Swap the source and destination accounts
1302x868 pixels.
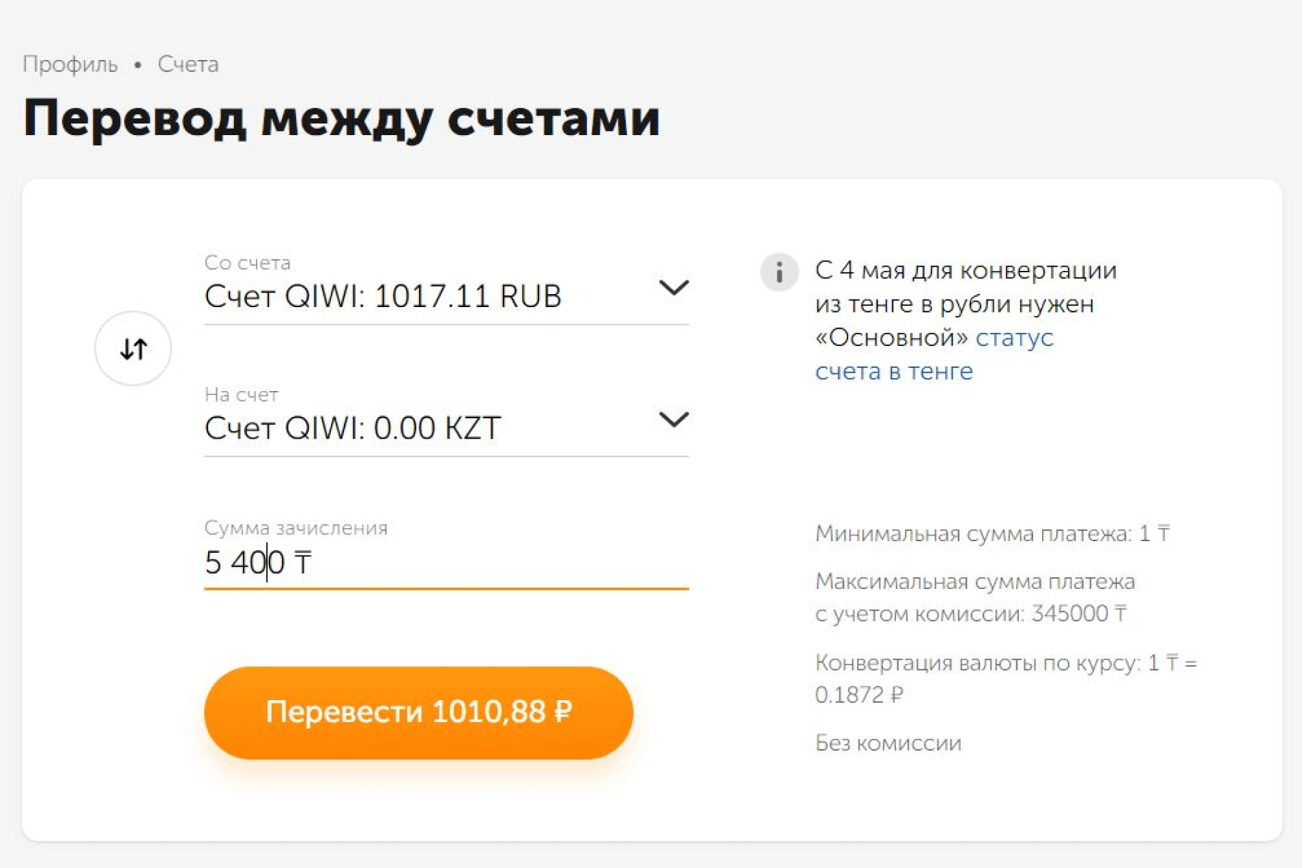click(133, 349)
